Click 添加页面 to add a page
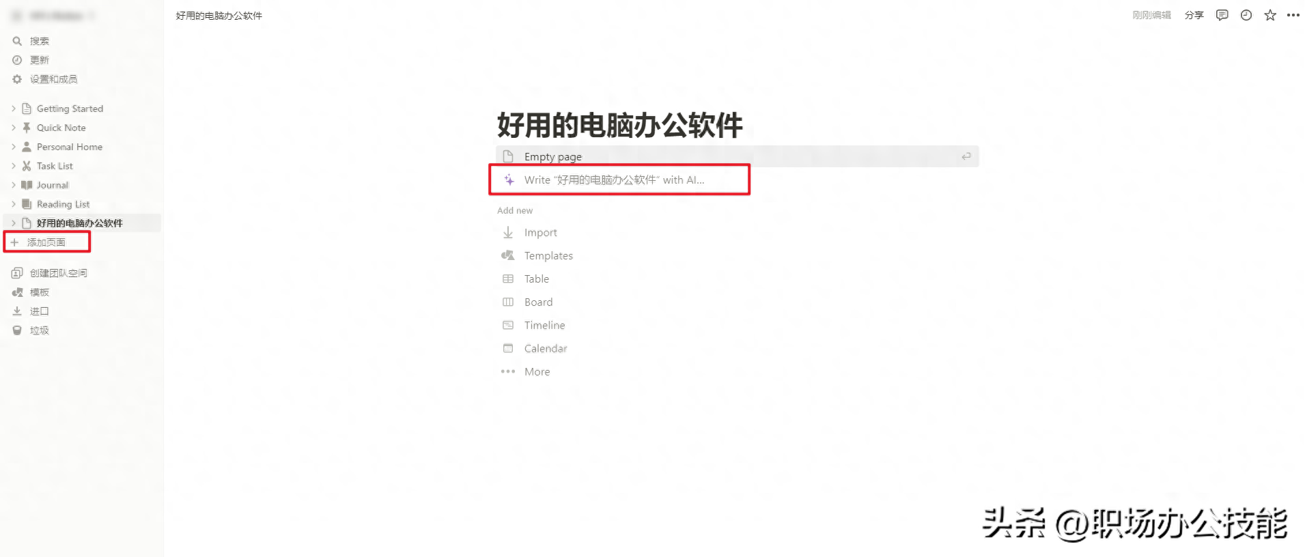This screenshot has height=557, width=1305. [x=46, y=242]
